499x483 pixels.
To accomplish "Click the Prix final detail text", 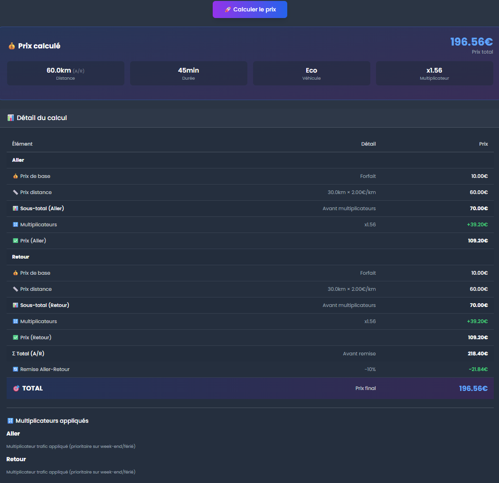I will (x=366, y=388).
